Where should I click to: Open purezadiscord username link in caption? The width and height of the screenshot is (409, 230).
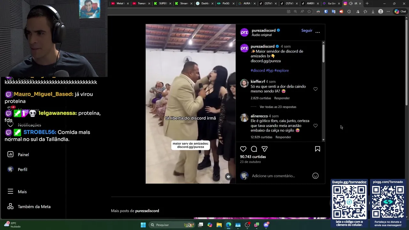click(262, 46)
